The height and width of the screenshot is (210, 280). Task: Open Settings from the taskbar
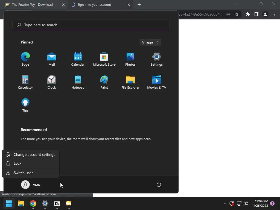(x=45, y=203)
